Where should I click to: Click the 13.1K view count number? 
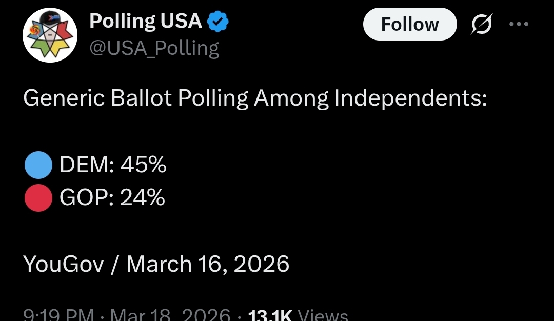(269, 315)
